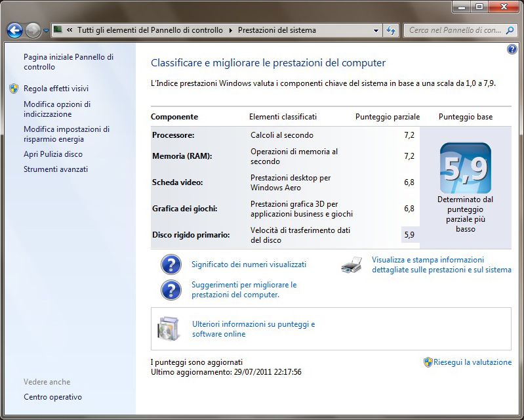524x420 pixels.
Task: Open 'Regola effetti visivi' link
Action: tap(56, 89)
